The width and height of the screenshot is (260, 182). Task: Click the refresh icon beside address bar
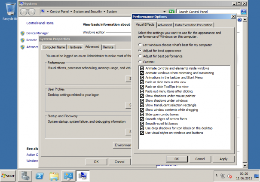tap(171, 12)
